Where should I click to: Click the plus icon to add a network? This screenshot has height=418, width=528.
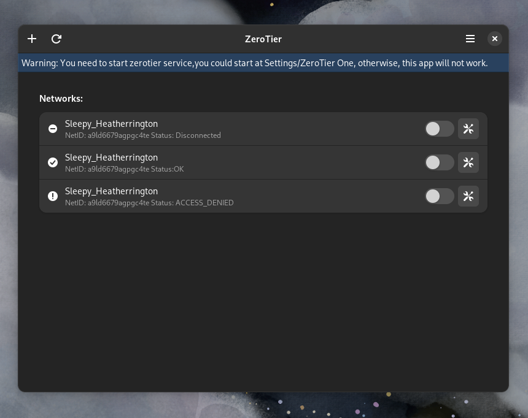[32, 39]
